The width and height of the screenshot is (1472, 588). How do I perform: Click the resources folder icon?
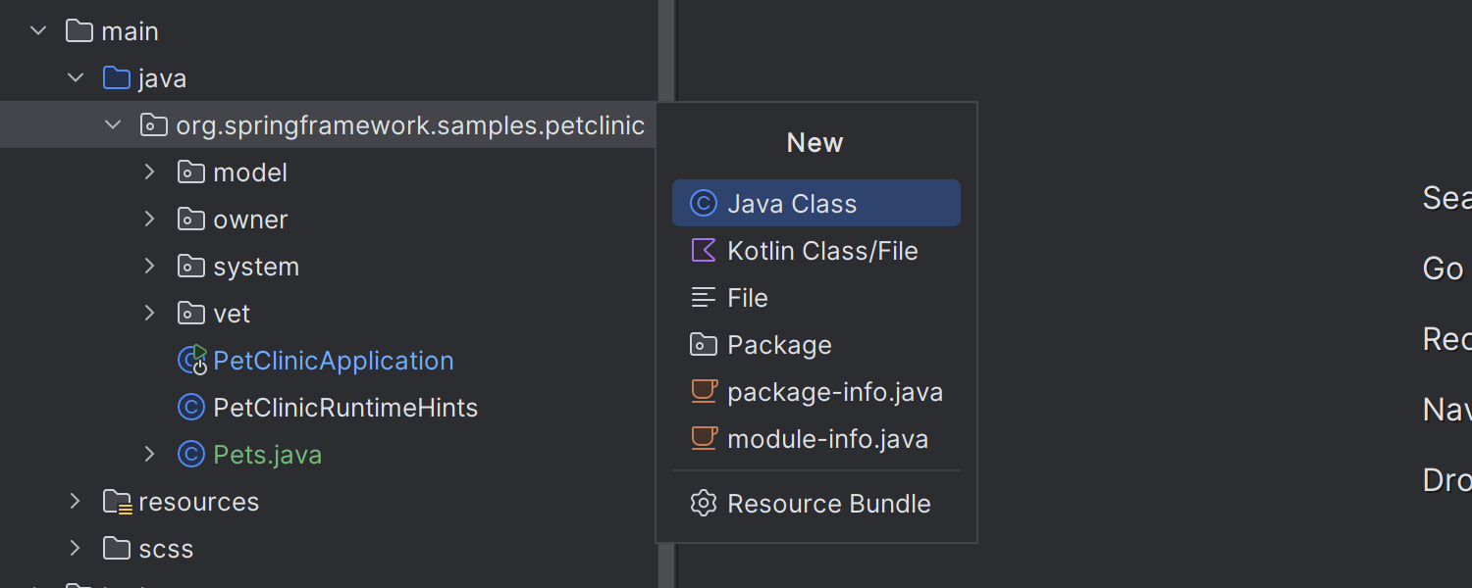point(117,502)
